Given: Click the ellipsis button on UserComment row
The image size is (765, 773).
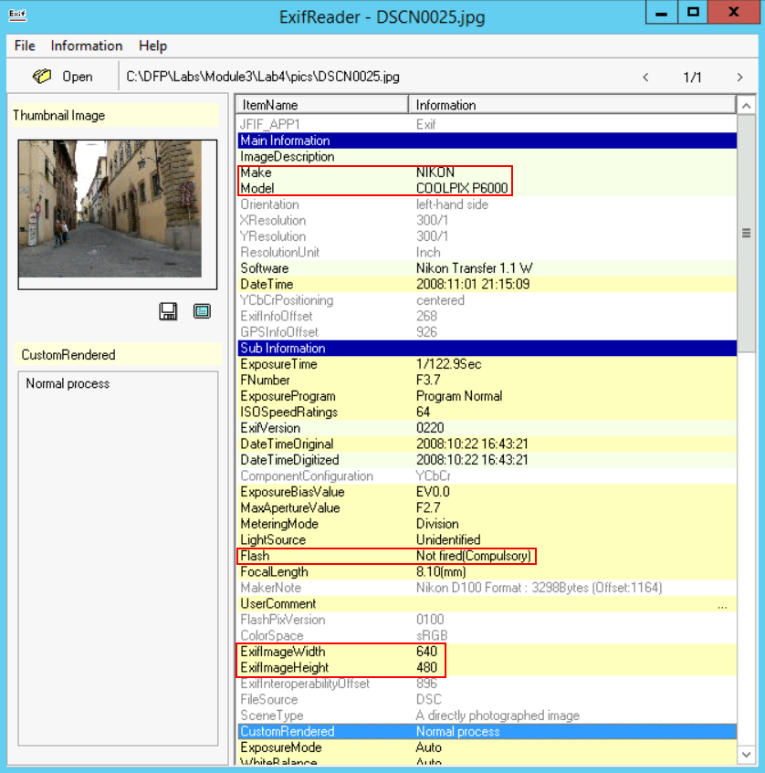Looking at the screenshot, I should click(723, 604).
